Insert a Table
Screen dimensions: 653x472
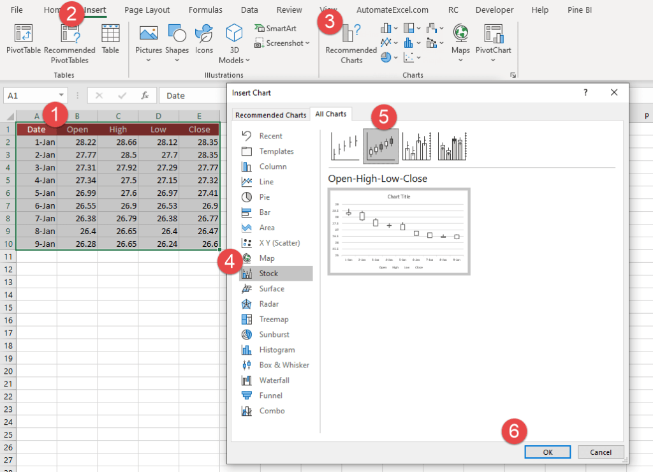click(x=110, y=41)
